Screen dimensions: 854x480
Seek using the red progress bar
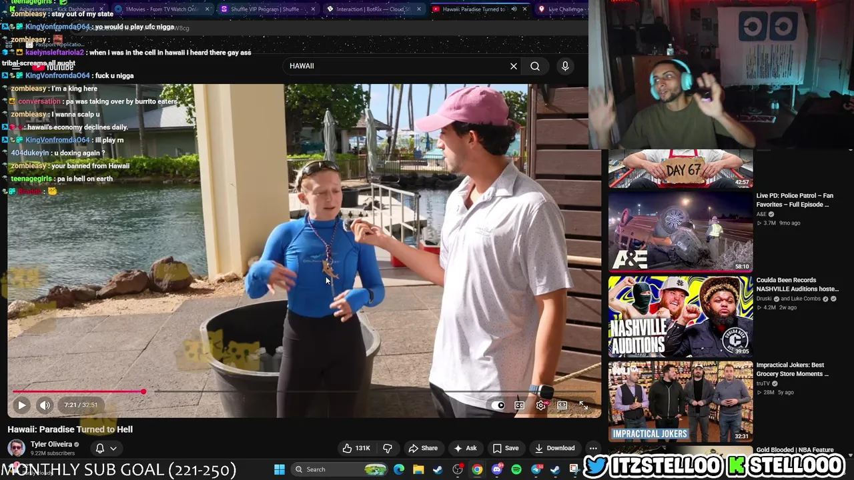point(77,391)
